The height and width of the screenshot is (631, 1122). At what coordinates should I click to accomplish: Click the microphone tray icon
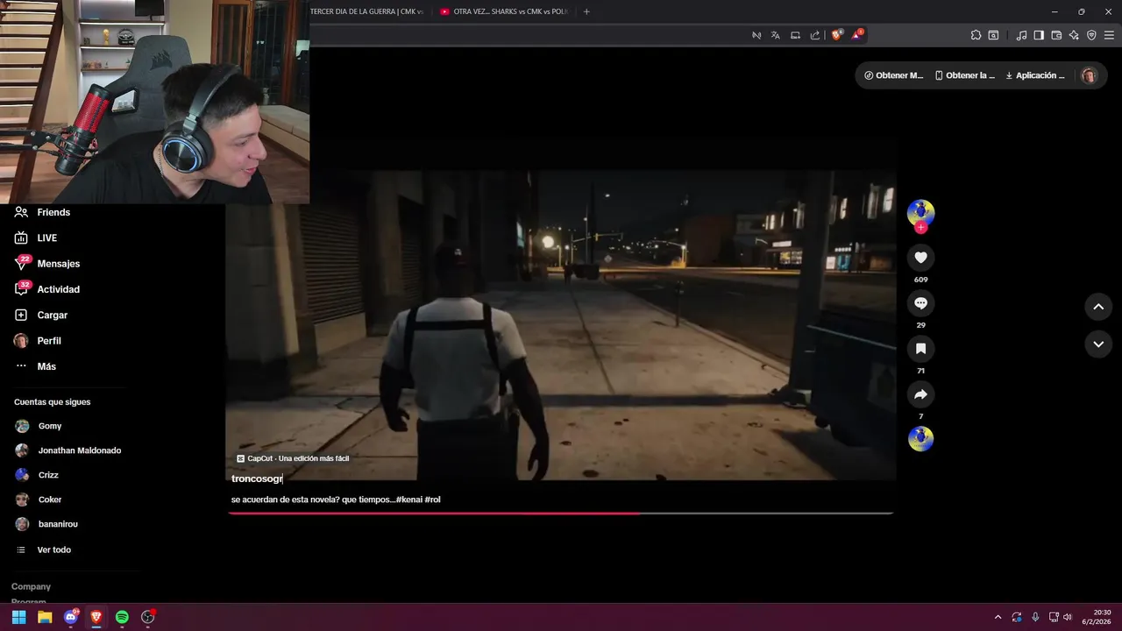point(1035,617)
